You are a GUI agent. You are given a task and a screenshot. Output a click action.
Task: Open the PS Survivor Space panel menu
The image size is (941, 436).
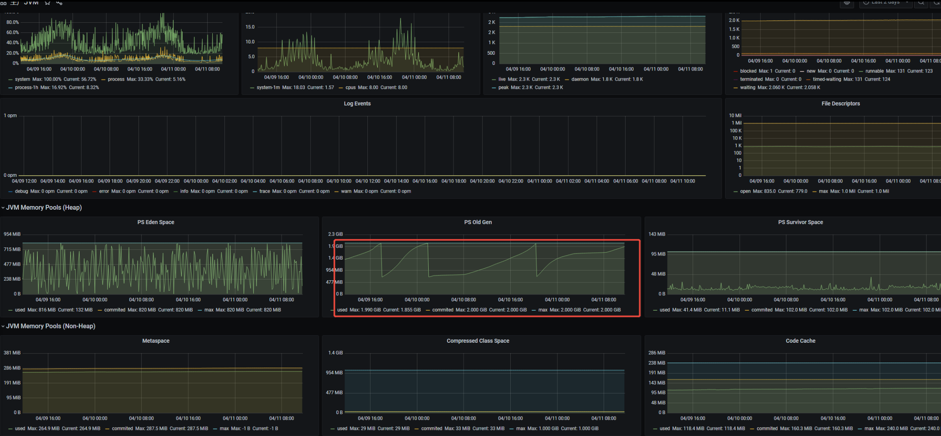(x=801, y=222)
